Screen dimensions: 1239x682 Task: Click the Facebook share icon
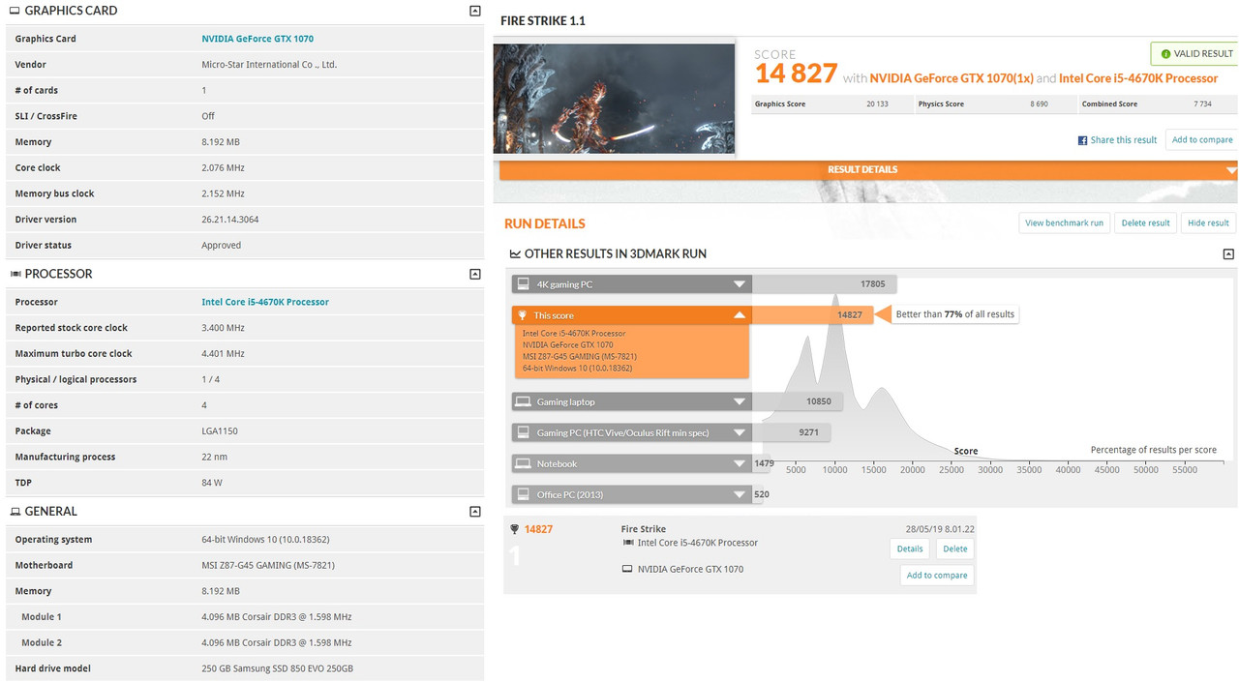pyautogui.click(x=1082, y=140)
